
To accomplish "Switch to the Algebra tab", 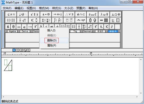I will [x=12, y=31].
